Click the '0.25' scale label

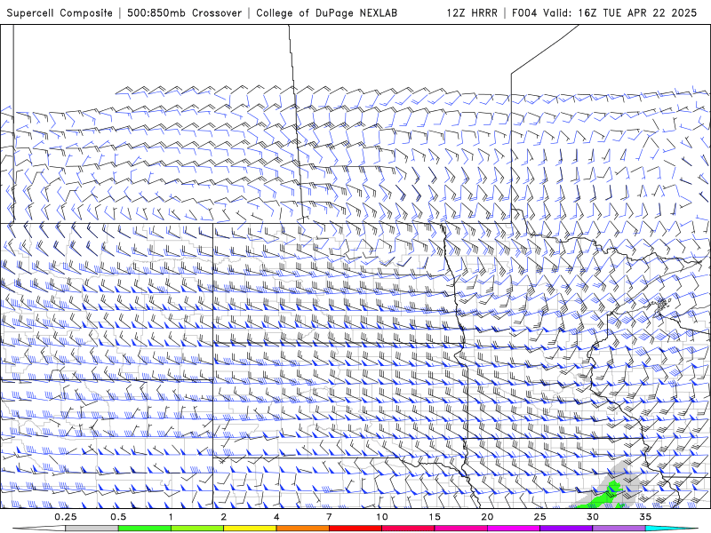(x=66, y=517)
